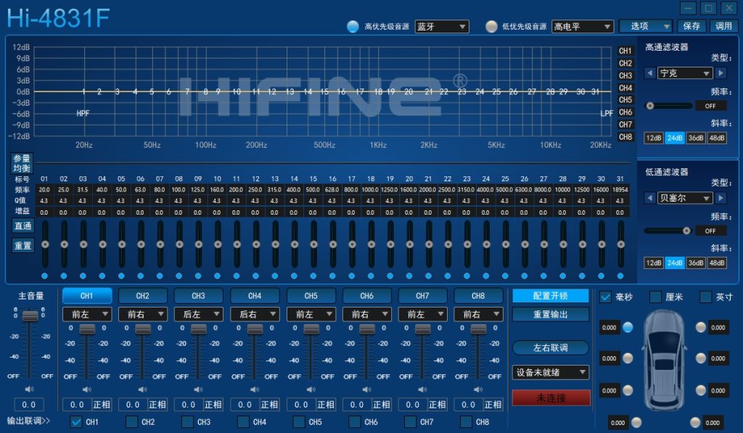The image size is (743, 433).
Task: Open the low-pass filter type dropdown 贝塞尔
Action: tap(685, 198)
